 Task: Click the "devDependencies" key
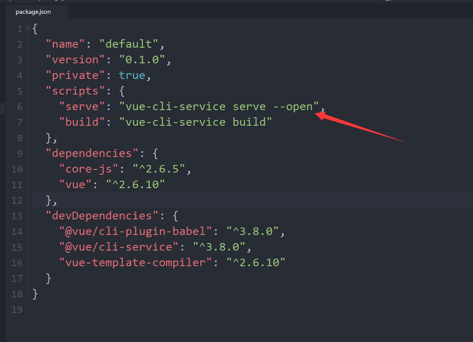[x=101, y=216]
